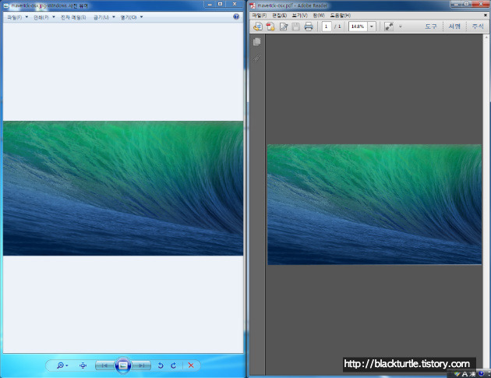Open the 서명 sign pane
The image size is (491, 378).
[x=454, y=26]
